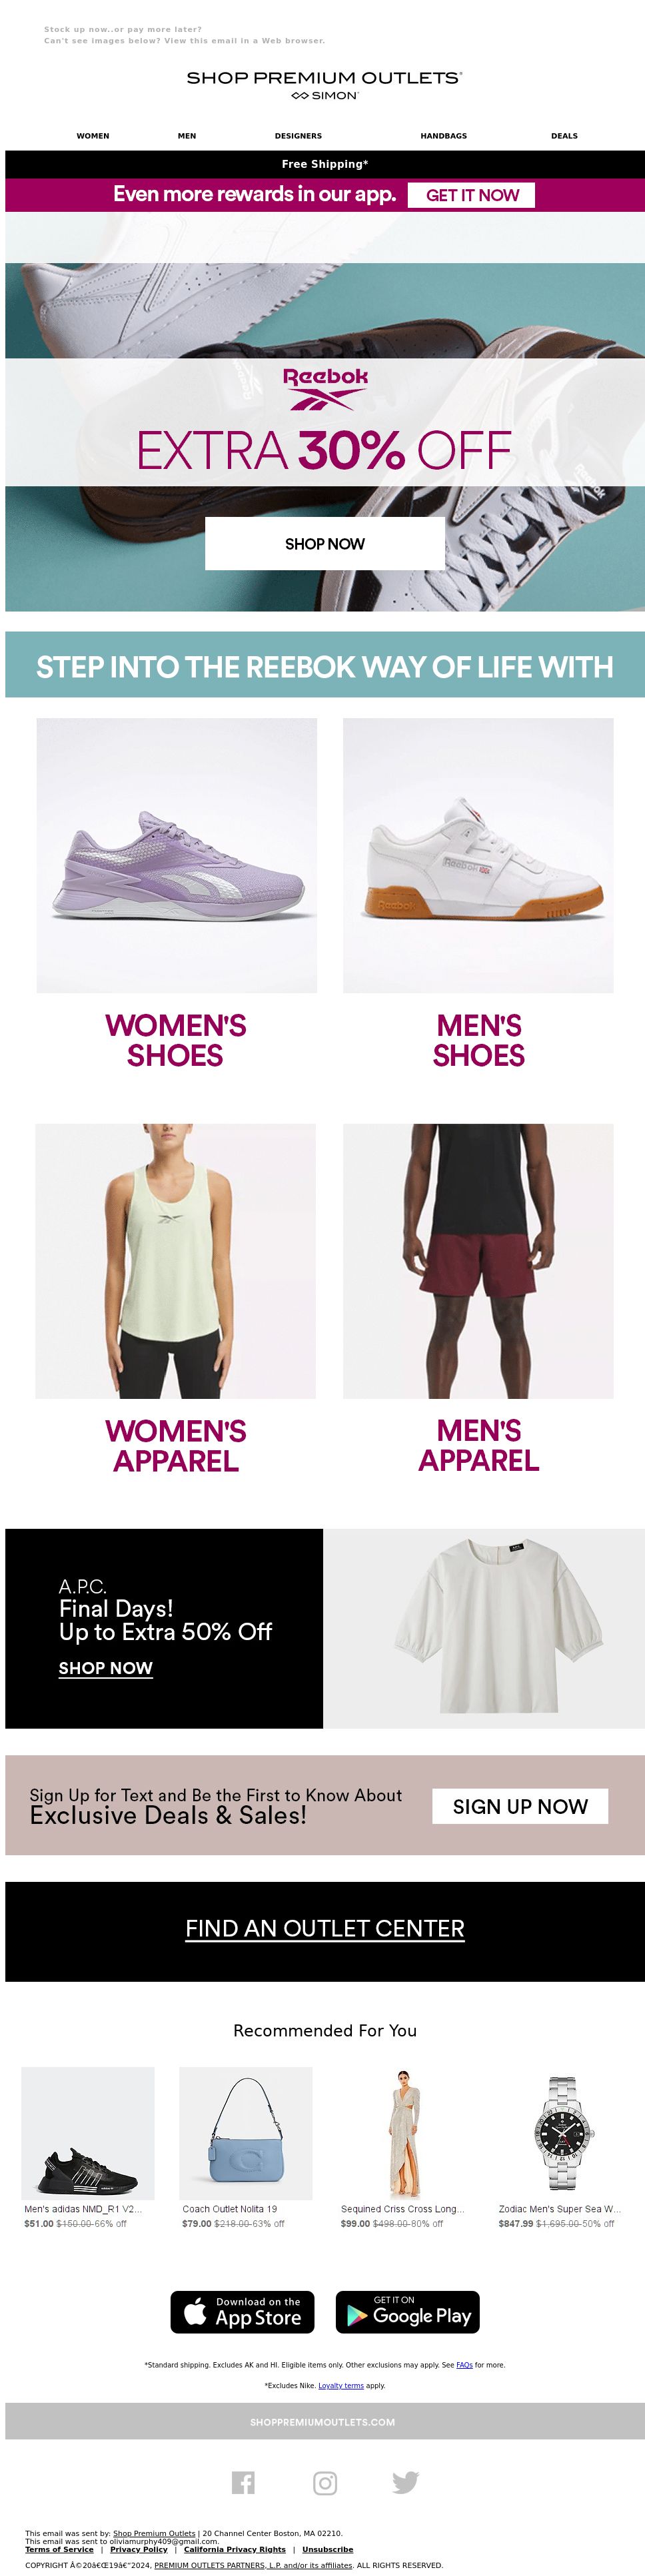Click the SHOP NOW Reebok button
The height and width of the screenshot is (2576, 645).
tap(325, 543)
